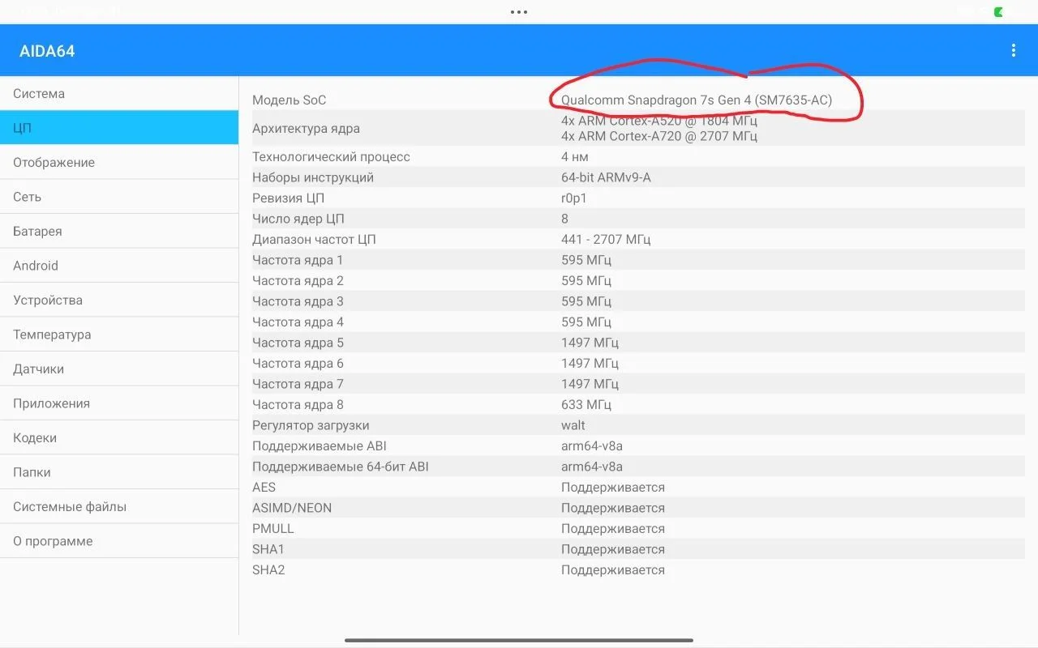The image size is (1038, 648).
Task: Show the Батарея section
Action: (119, 231)
